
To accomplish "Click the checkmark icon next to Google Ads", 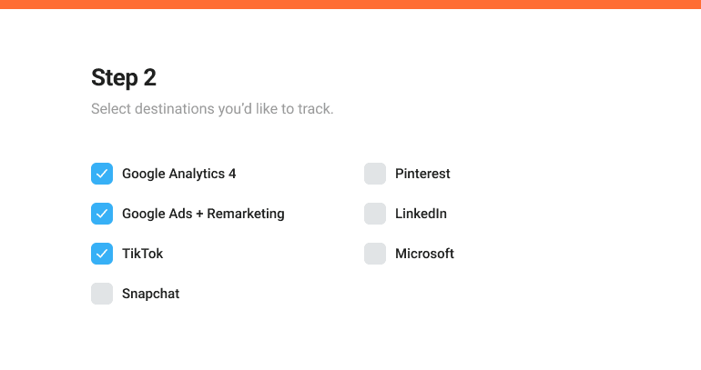I will click(x=102, y=214).
